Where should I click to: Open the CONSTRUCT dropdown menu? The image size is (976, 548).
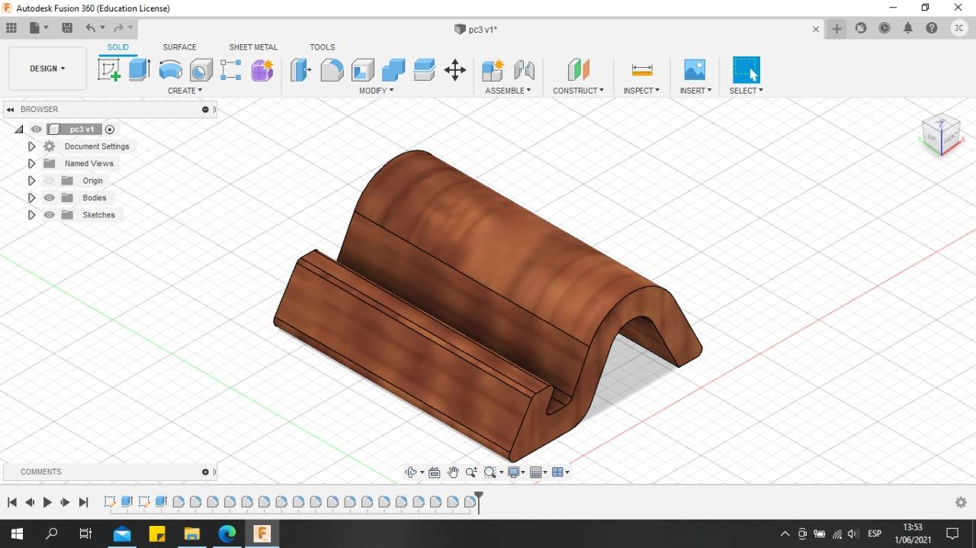coord(578,90)
